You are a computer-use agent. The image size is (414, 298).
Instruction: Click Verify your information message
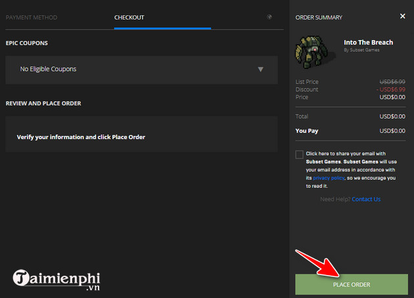coord(81,137)
